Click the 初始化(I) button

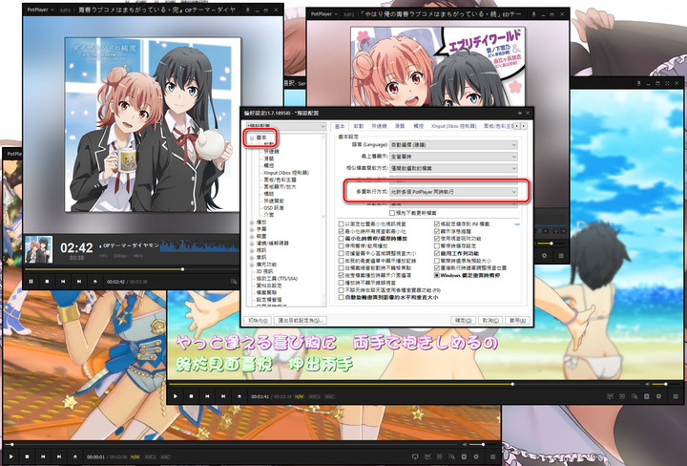(x=258, y=321)
